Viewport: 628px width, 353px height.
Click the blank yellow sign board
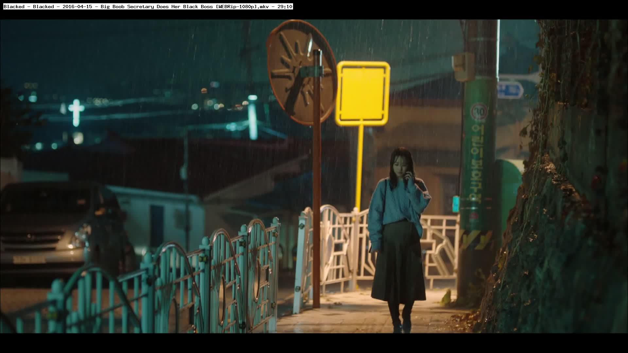point(362,92)
